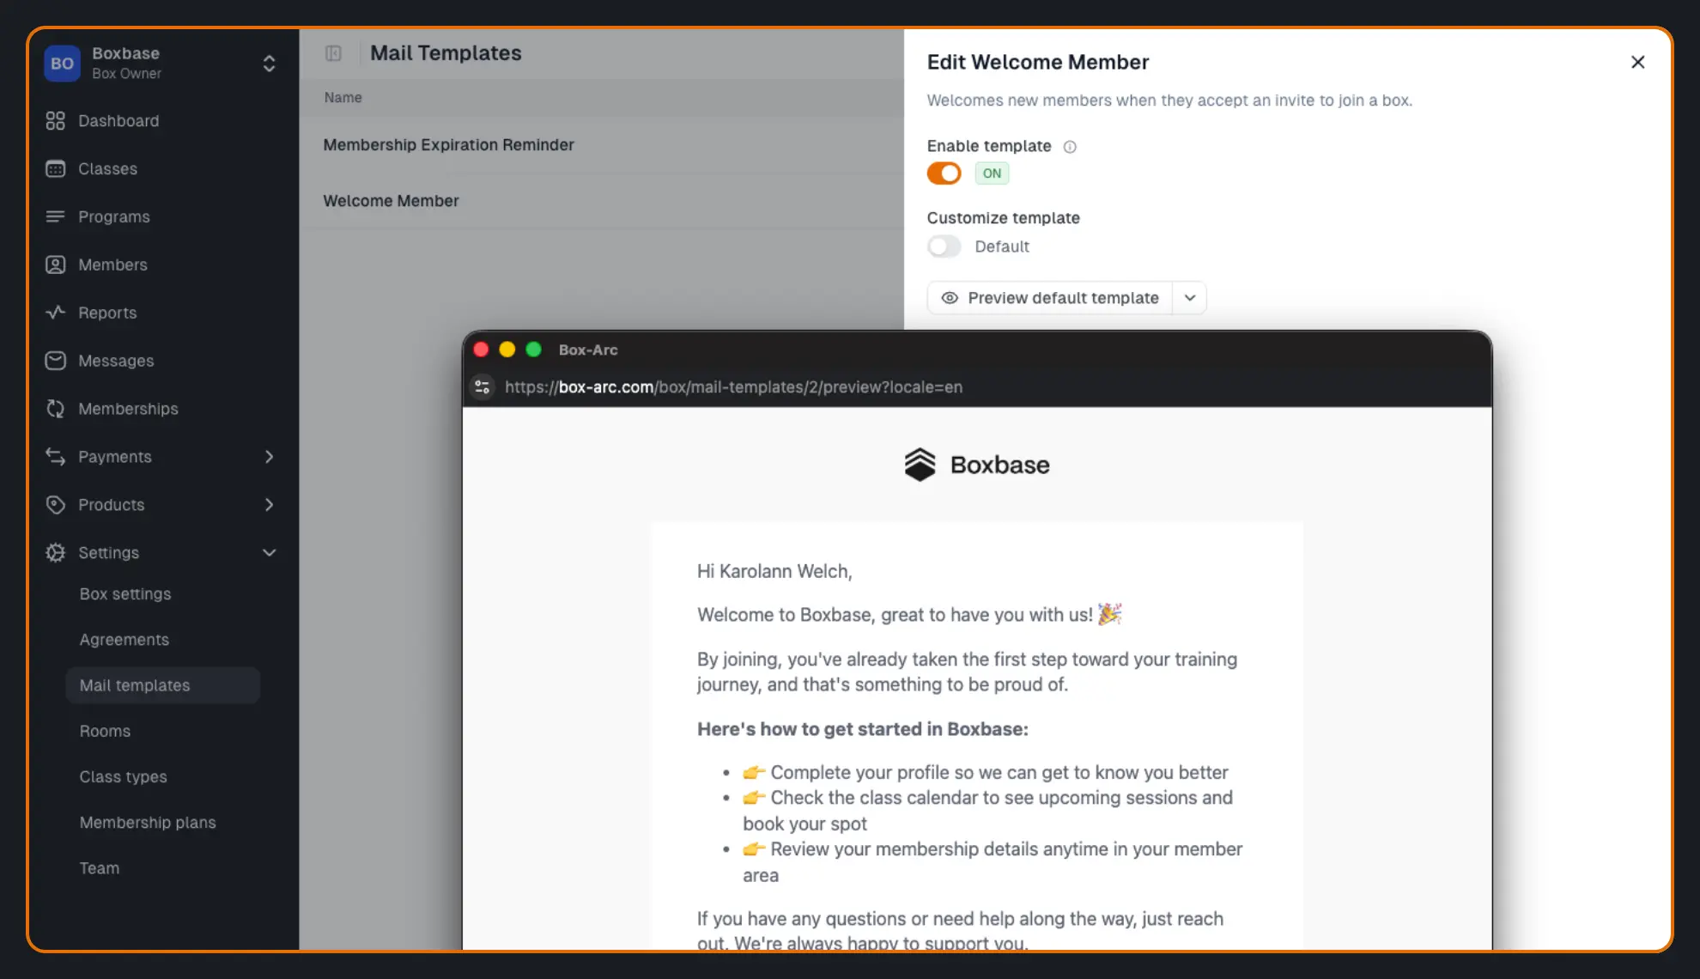Open the Welcome Member template row
Screen dimensions: 1700x979
tap(391, 200)
